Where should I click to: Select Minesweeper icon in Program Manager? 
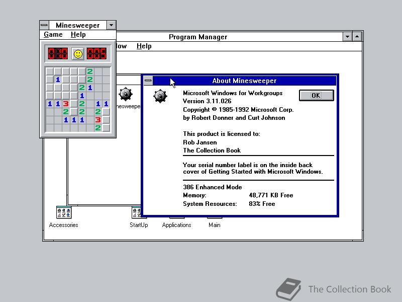(126, 94)
